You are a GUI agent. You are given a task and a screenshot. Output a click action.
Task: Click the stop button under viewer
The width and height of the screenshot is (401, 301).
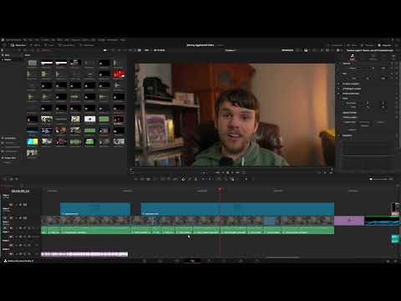228,172
